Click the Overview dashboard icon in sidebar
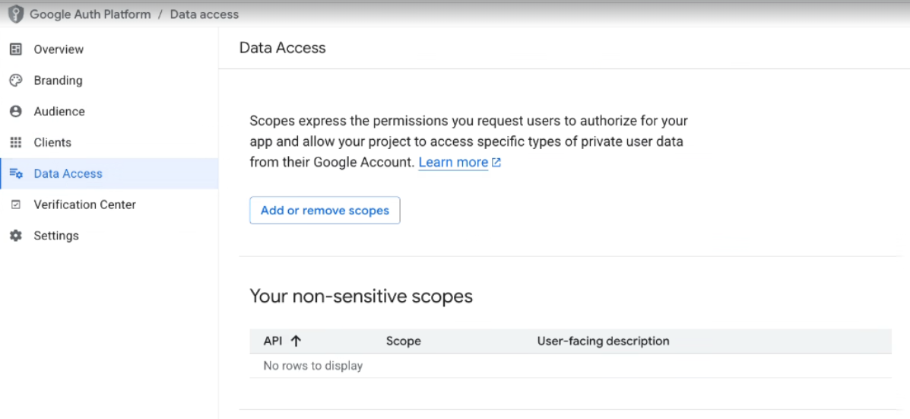Viewport: 910px width, 419px height. pos(15,49)
